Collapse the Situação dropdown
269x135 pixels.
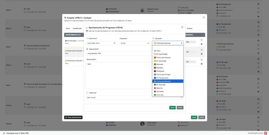pyautogui.click(x=168, y=43)
